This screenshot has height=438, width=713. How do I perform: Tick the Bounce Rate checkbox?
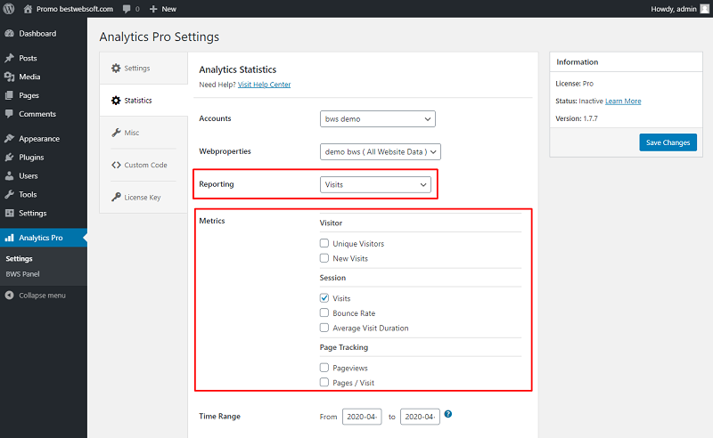point(324,312)
